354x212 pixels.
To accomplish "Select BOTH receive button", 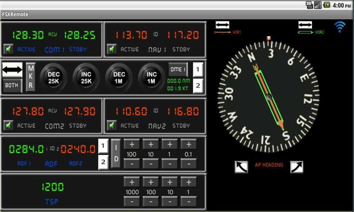I will click(12, 86).
